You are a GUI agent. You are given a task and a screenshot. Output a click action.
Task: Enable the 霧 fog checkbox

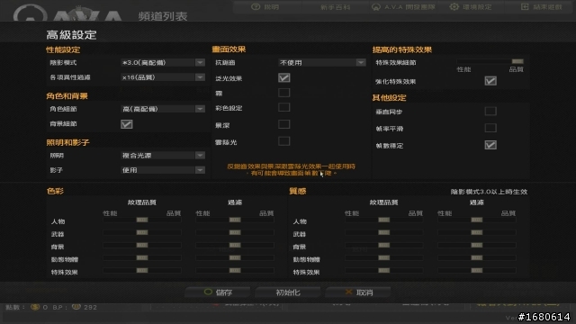point(284,93)
